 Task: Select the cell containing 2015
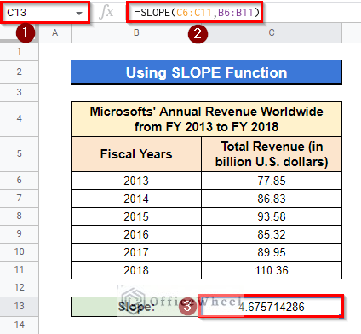136,216
